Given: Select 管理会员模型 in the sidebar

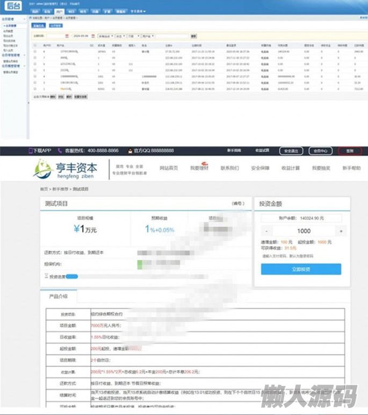Looking at the screenshot, I should point(11,72).
